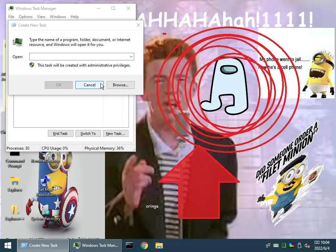Viewport: 336px width, 252px height.
Task: Open the on-screen keyboard tray icon
Action: click(276, 245)
